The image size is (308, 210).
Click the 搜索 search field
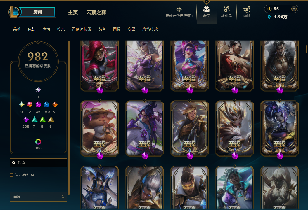pos(38,162)
